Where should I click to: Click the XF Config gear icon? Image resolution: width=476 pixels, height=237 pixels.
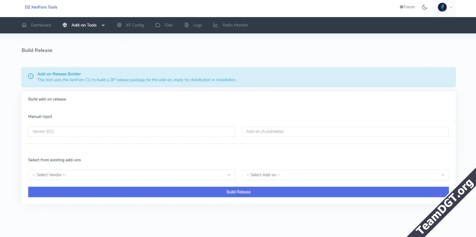tap(119, 25)
